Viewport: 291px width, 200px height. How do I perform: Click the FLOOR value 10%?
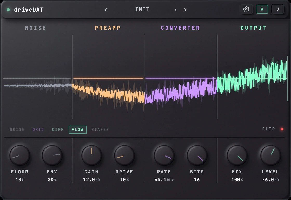pyautogui.click(x=20, y=180)
